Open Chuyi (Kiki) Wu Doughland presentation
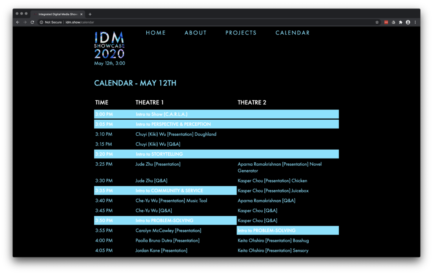Image resolution: width=433 pixels, height=274 pixels. coord(175,134)
